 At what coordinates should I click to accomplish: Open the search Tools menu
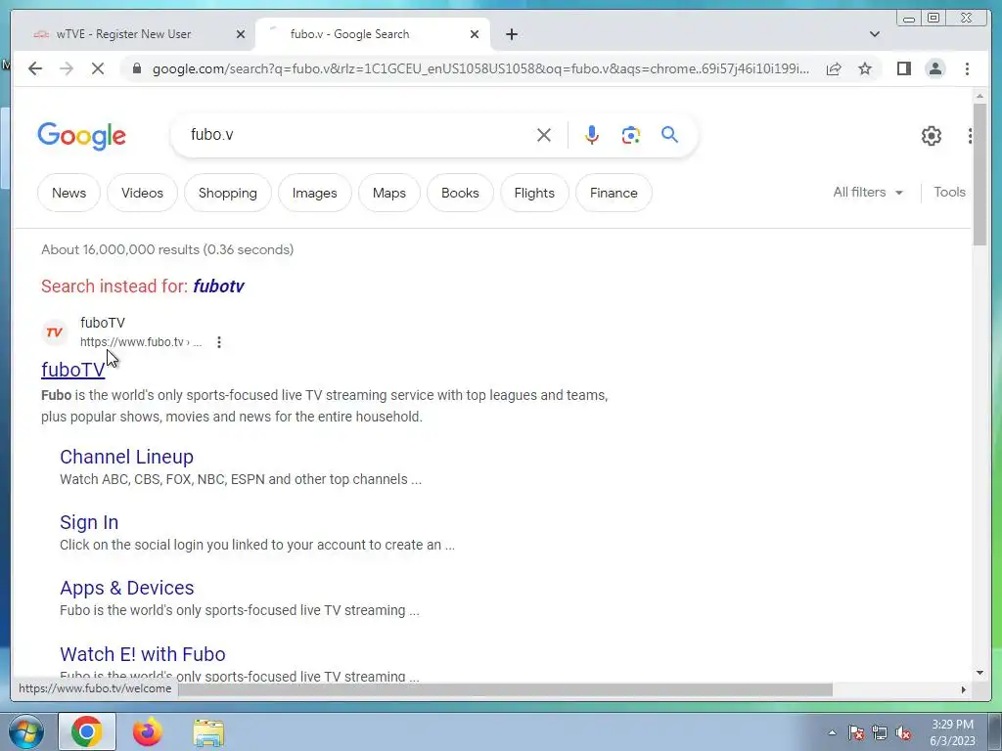click(949, 193)
